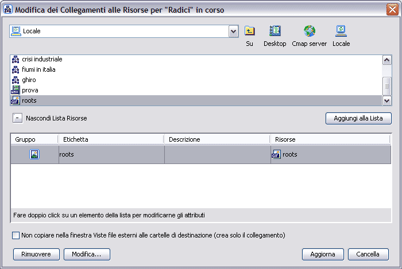This screenshot has width=402, height=269.
Task: Sort by the Etichetta column header
Action: [x=111, y=139]
